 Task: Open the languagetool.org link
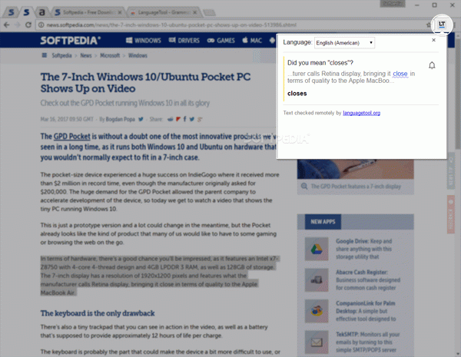[x=361, y=113]
